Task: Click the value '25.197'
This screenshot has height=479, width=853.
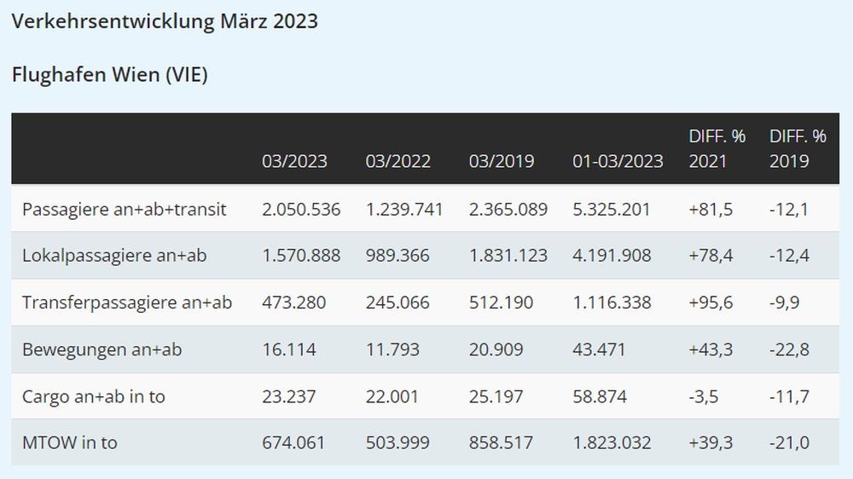Action: pos(496,396)
